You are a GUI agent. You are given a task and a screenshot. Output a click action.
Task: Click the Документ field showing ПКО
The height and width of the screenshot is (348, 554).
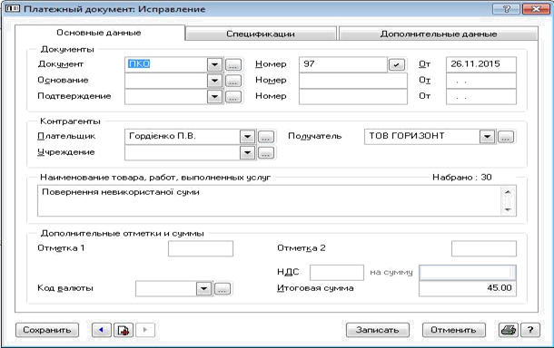(165, 64)
